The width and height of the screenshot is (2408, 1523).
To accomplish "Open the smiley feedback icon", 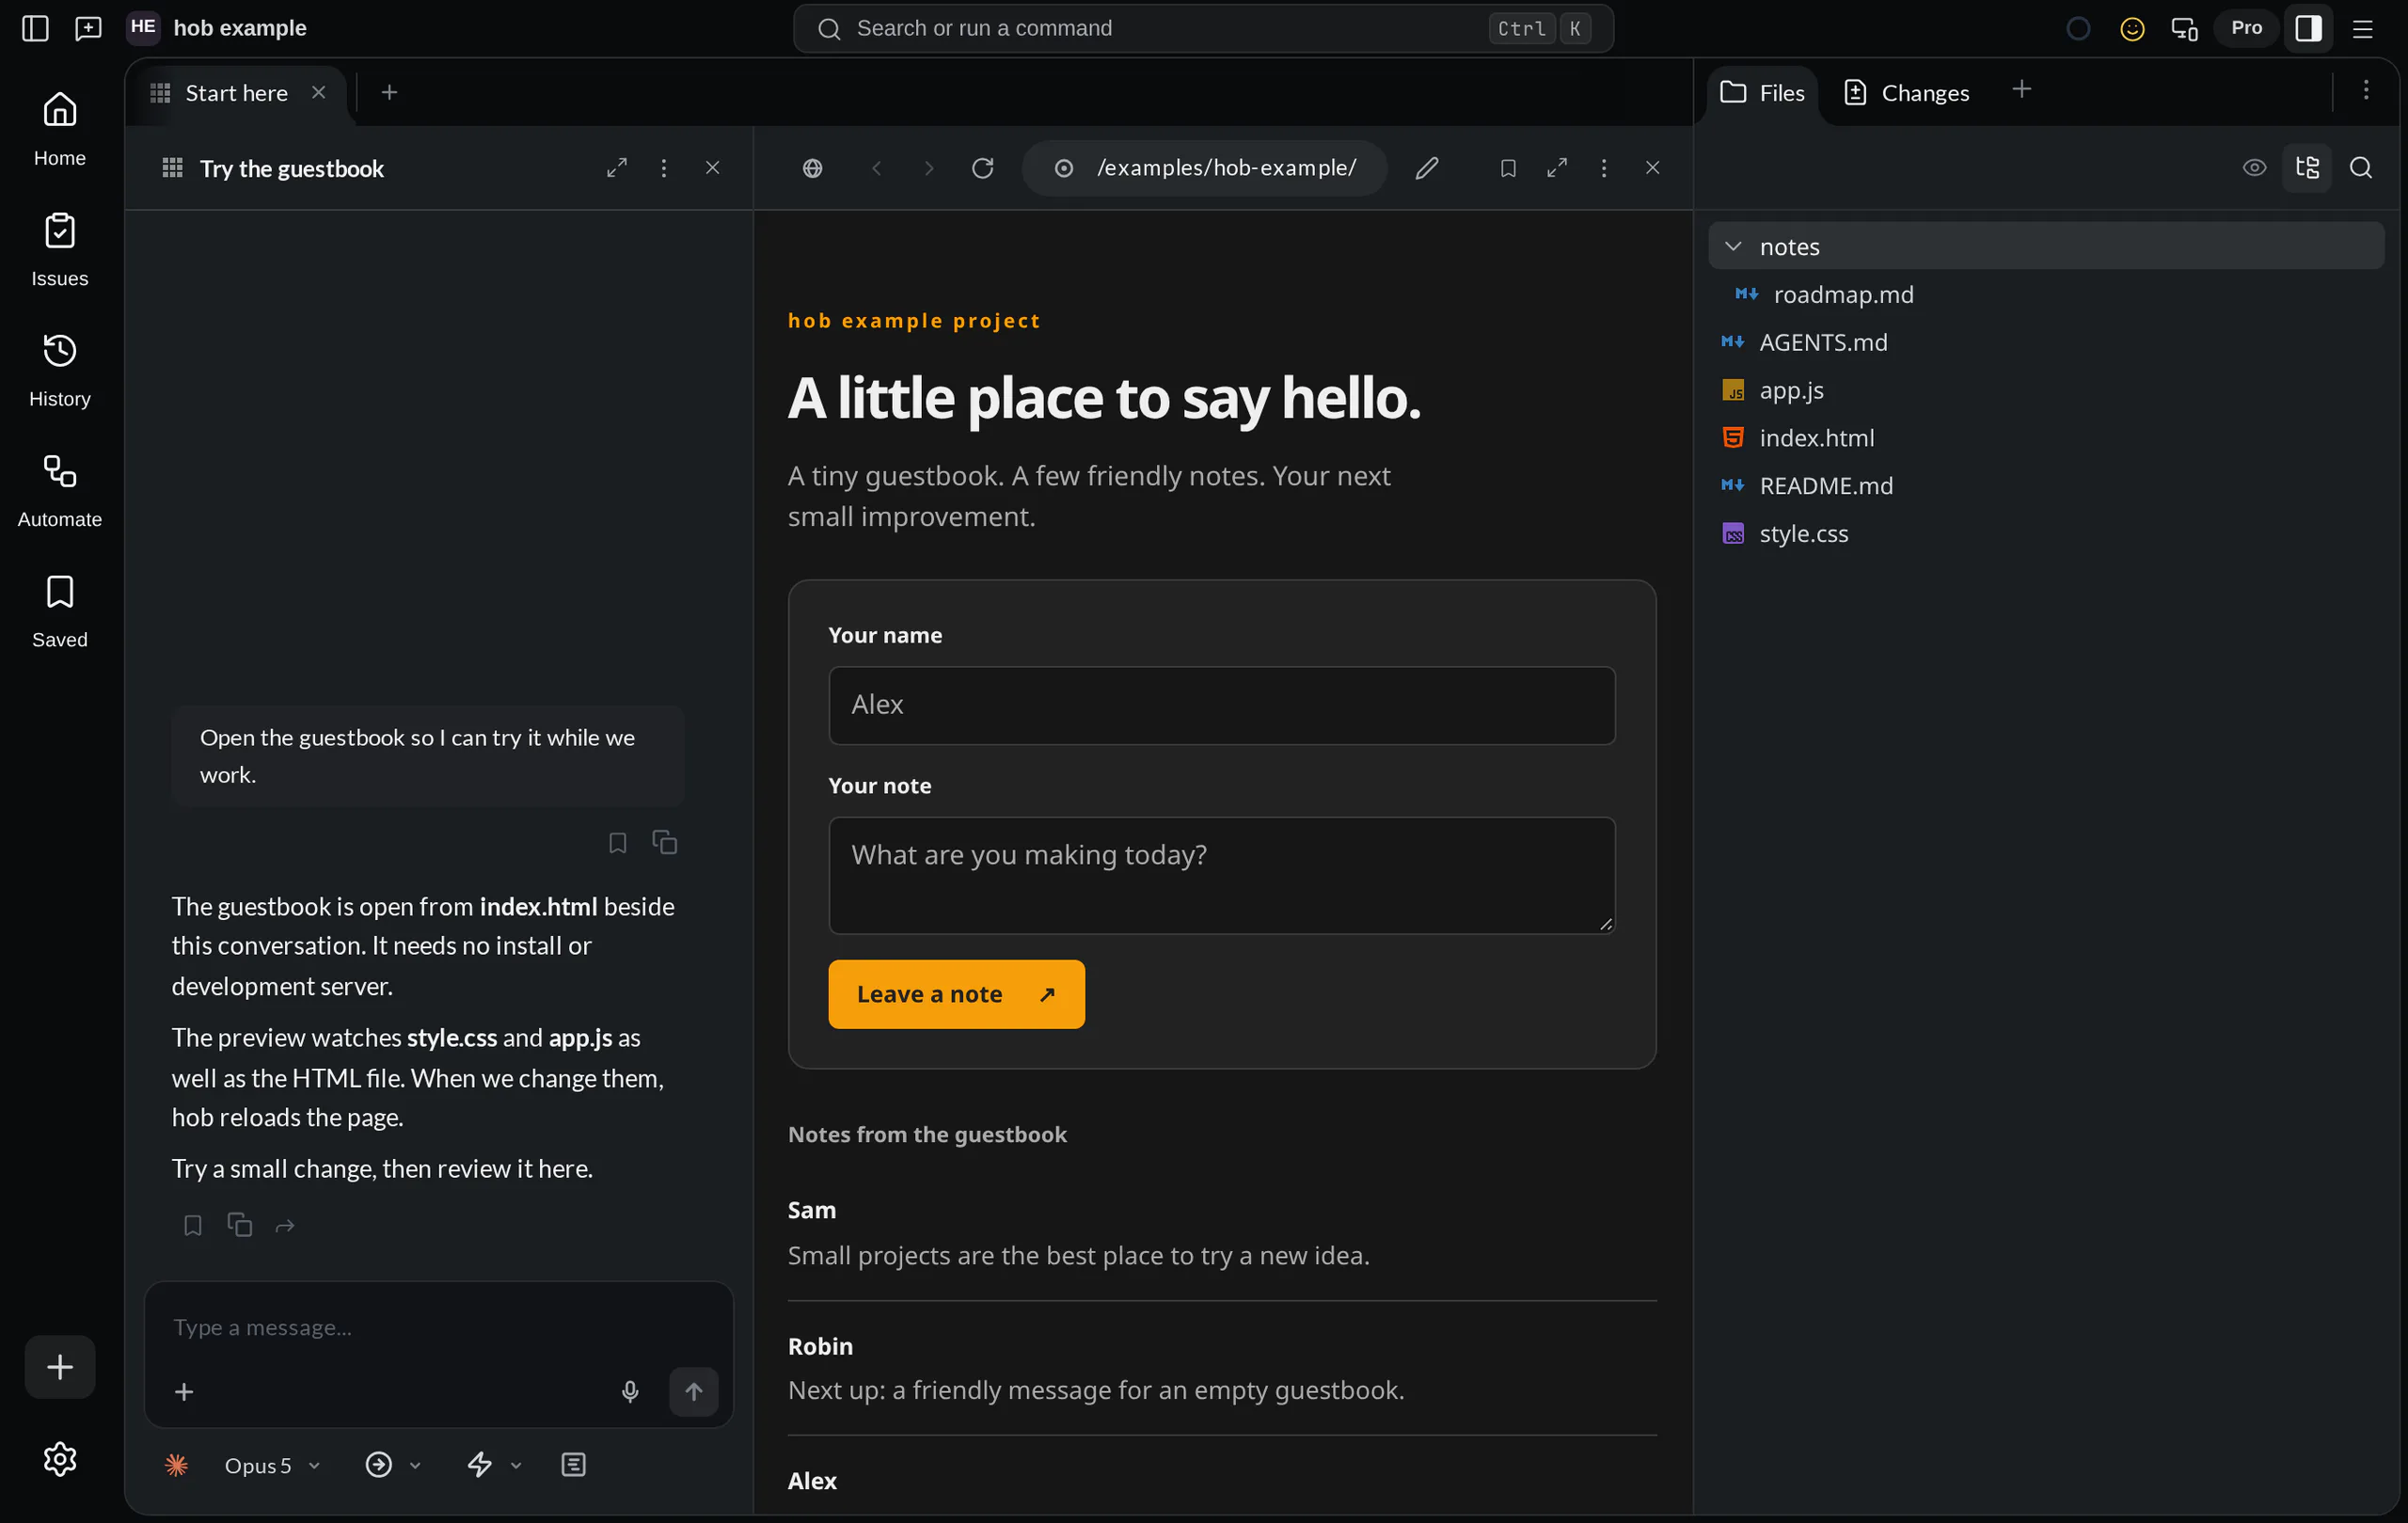I will pyautogui.click(x=2132, y=28).
